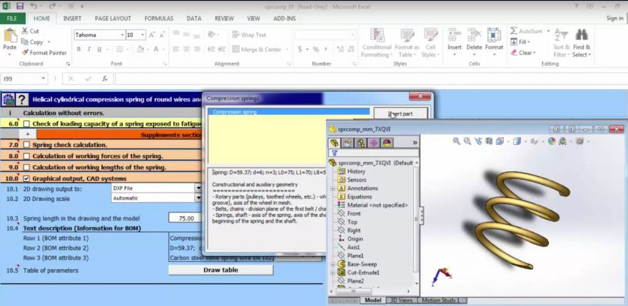Open Hide/Show Items glasses icon in SolidWorks
The image size is (628, 306).
coord(534,141)
